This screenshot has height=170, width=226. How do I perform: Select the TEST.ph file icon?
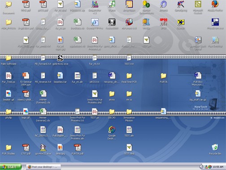coord(146,40)
